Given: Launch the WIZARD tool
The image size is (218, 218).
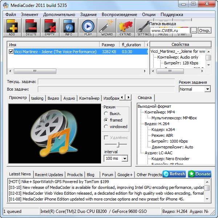Looking at the screenshot, I should pos(107,28).
